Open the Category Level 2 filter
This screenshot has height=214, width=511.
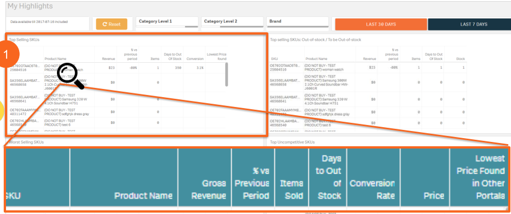click(232, 23)
